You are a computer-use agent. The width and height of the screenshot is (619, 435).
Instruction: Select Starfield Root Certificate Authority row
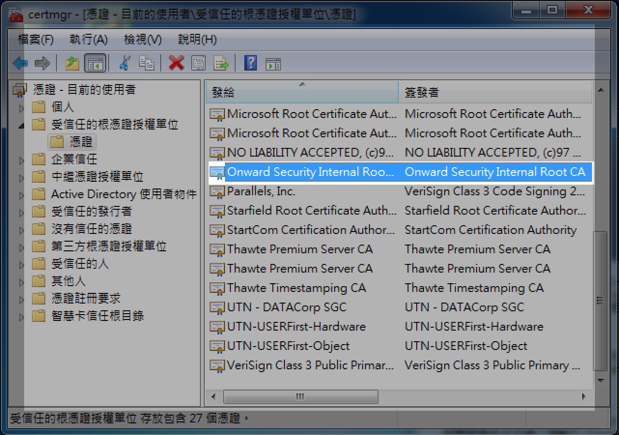pyautogui.click(x=400, y=211)
